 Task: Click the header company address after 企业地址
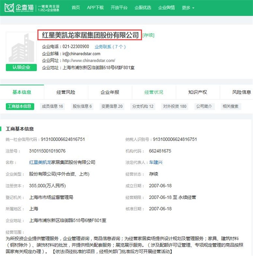pos(99,68)
